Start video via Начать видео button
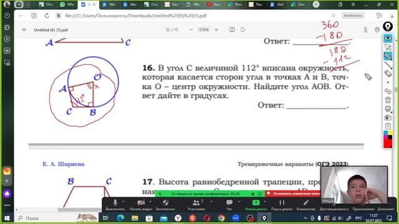Viewport: 399px width, 224px height. point(141,205)
